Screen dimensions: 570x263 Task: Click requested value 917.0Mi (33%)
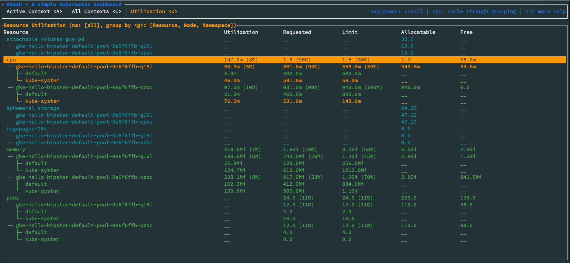[303, 177]
